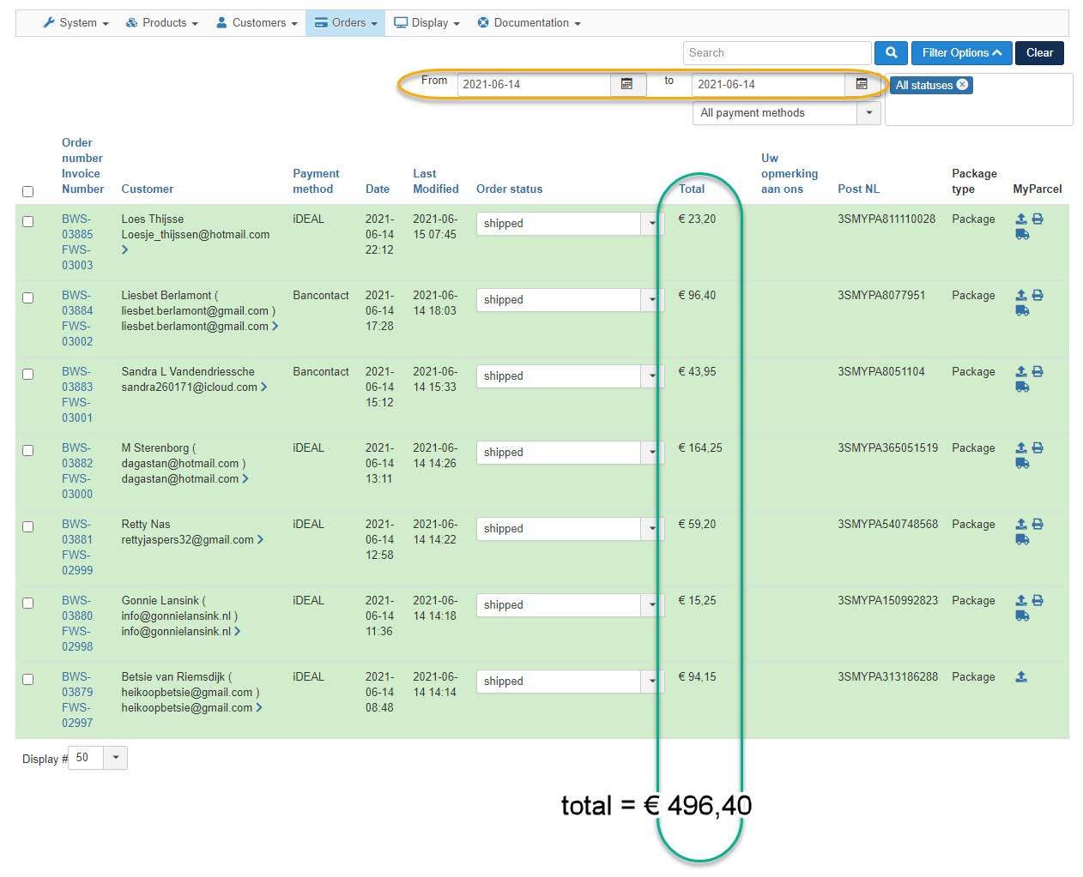This screenshot has width=1083, height=877.
Task: Click the Clear button
Action: tap(1039, 53)
